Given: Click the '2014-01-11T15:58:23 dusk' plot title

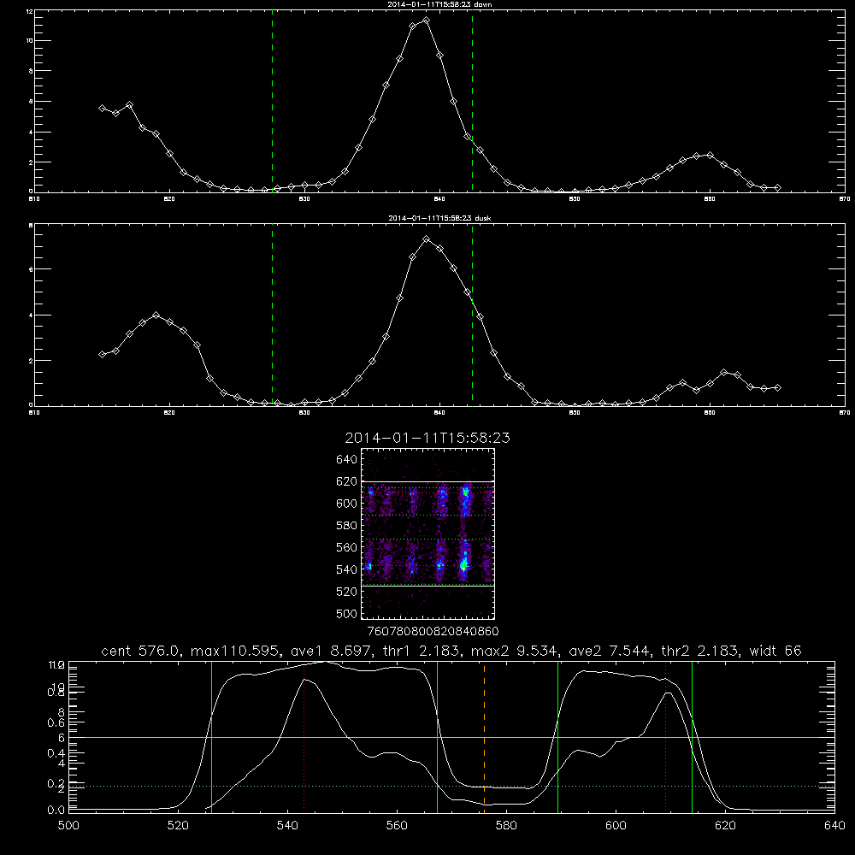Looking at the screenshot, I should coord(439,218).
